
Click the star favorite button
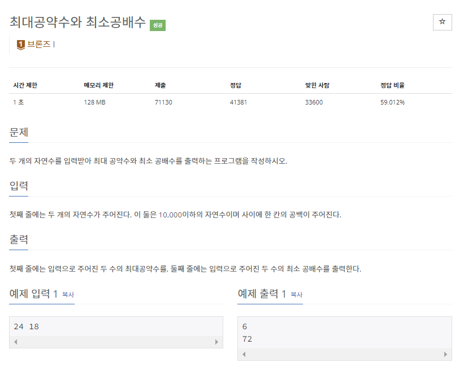pos(442,22)
